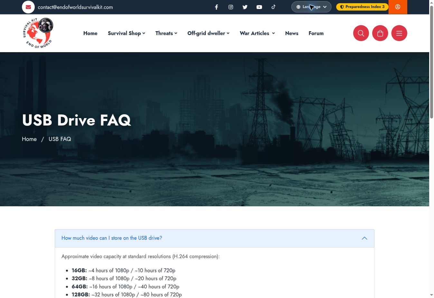Open the TikTok social icon
This screenshot has height=298, width=434.
click(273, 7)
